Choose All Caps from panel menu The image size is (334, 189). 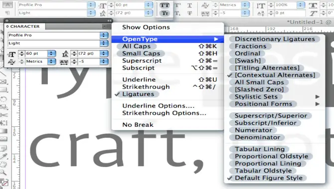point(136,46)
